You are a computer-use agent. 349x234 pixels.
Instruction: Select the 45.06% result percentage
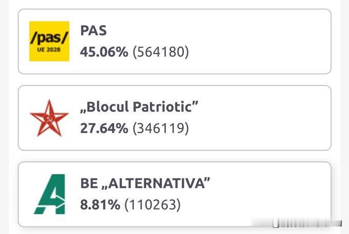pyautogui.click(x=104, y=52)
